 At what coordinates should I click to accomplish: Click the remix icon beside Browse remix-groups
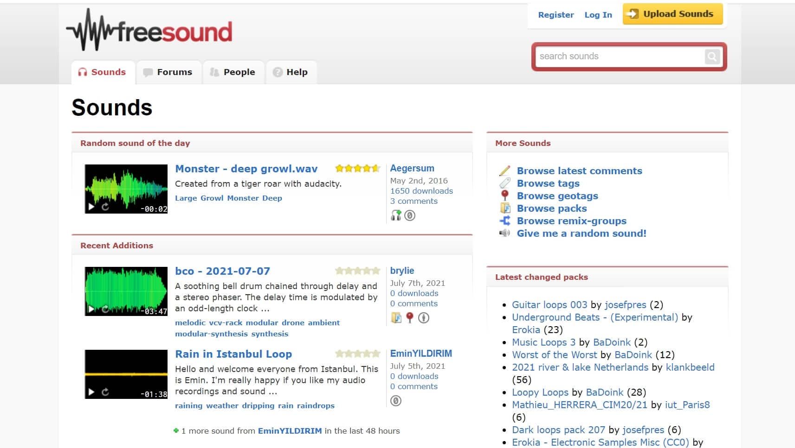pos(504,221)
